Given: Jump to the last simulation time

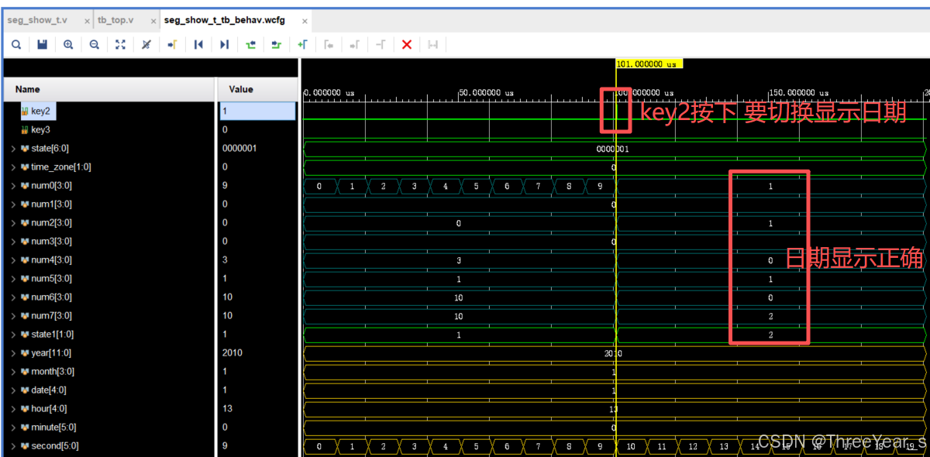Looking at the screenshot, I should (224, 45).
